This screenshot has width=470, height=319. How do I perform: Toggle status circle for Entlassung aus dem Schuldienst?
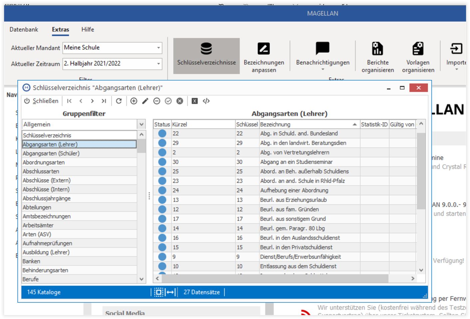click(x=162, y=266)
